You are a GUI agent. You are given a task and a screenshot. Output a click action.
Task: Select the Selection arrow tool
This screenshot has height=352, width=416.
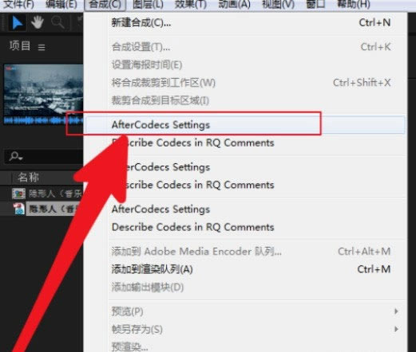[17, 22]
